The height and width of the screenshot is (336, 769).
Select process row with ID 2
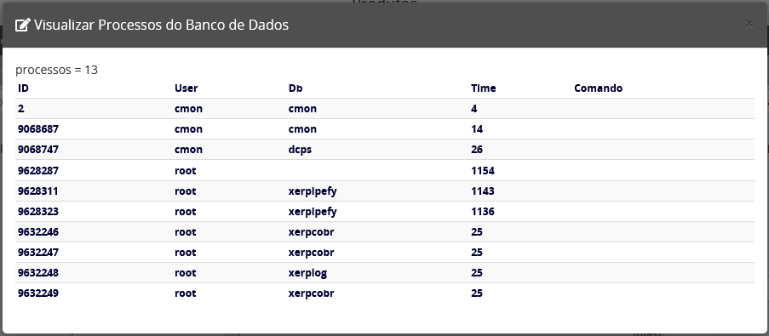[x=385, y=109]
